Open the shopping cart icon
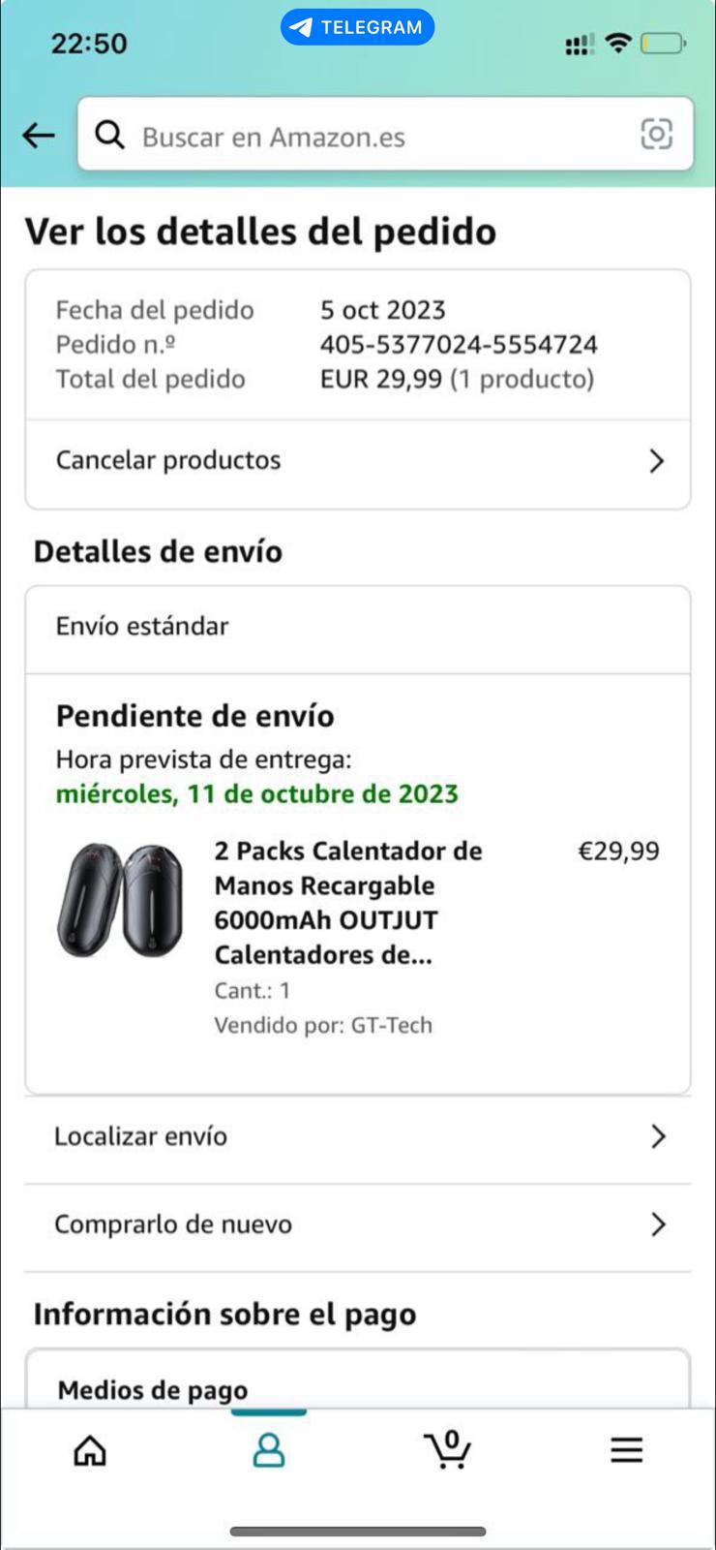The height and width of the screenshot is (1550, 716). 448,1450
